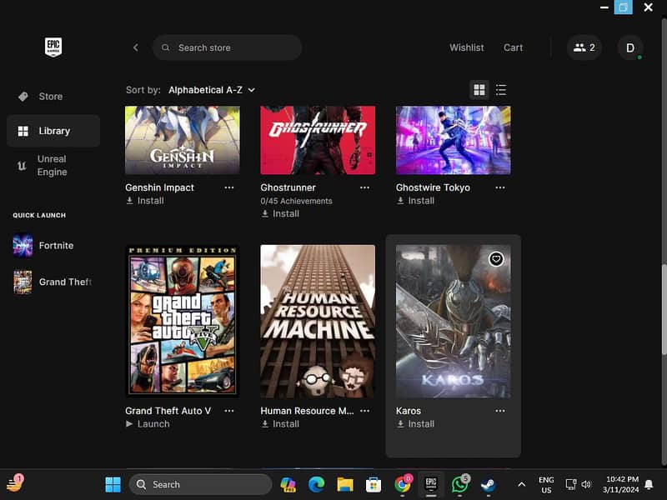Open the Epic Games tray icon
667x500 pixels.
(x=431, y=484)
